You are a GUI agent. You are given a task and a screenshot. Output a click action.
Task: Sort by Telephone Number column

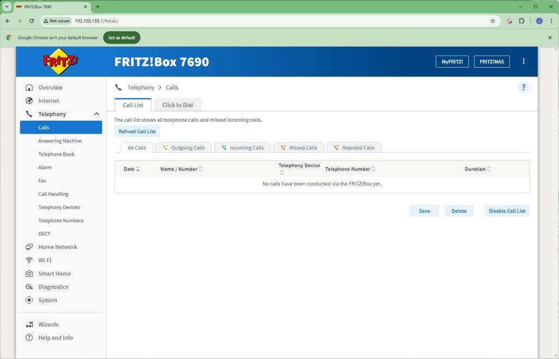[x=350, y=169]
